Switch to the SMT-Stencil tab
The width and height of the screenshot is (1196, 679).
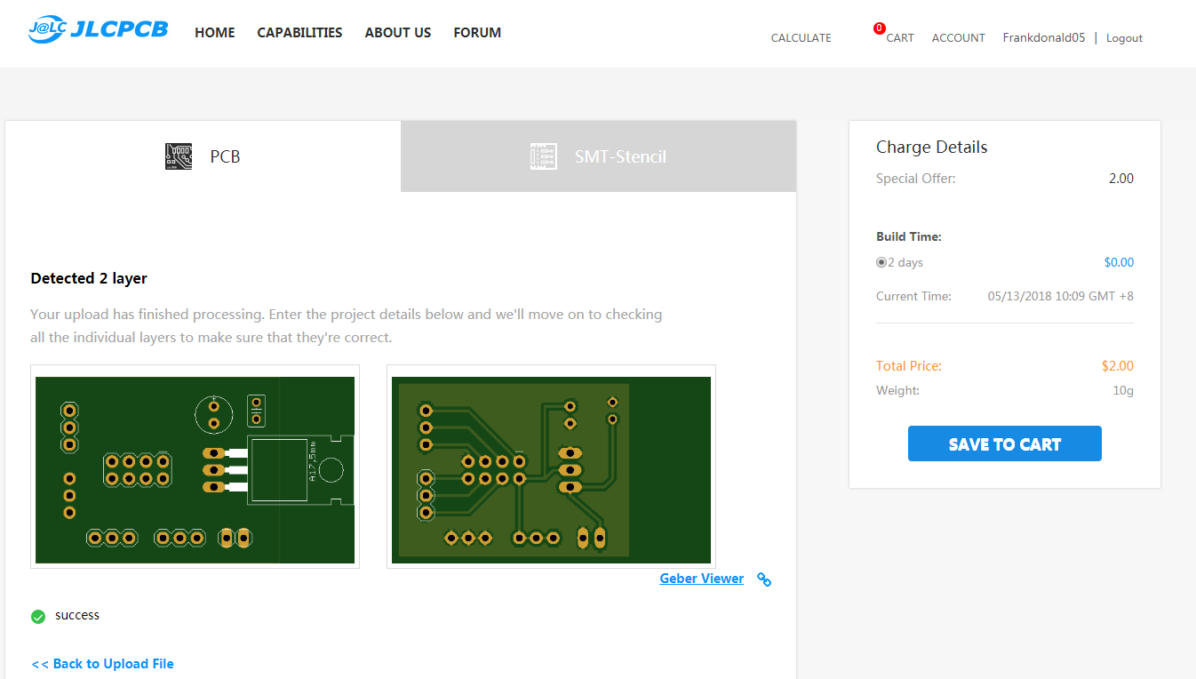(599, 156)
